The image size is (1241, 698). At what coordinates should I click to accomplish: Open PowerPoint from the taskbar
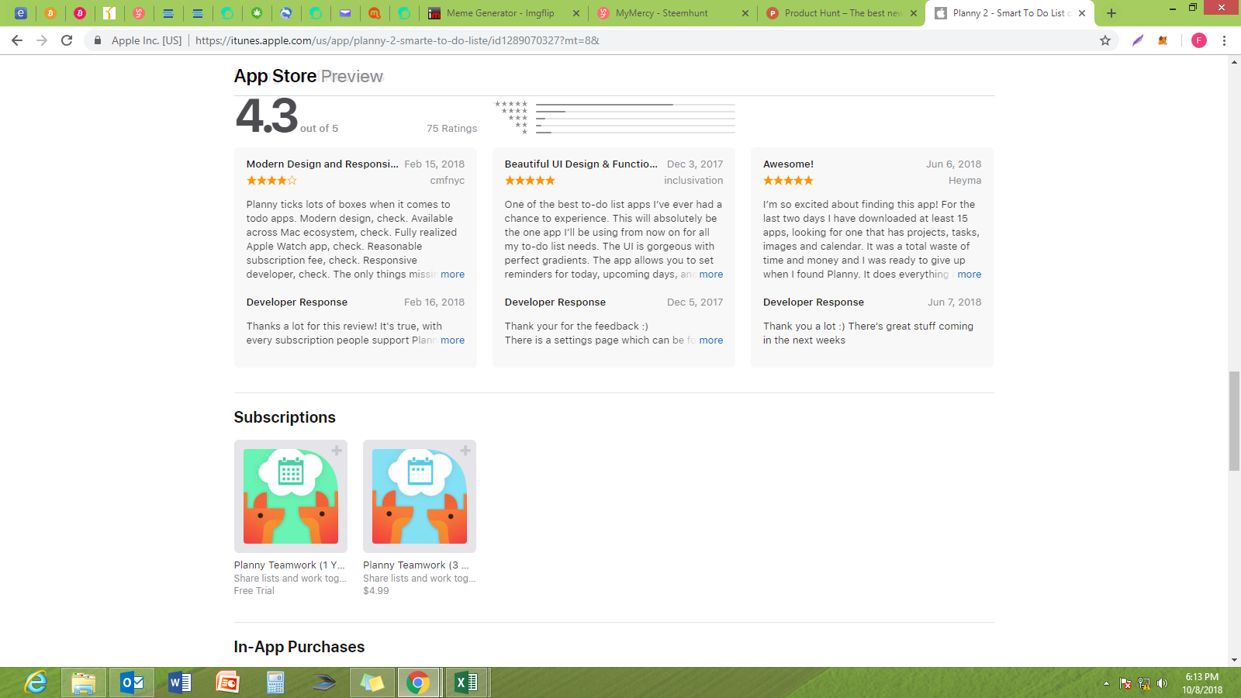click(x=228, y=682)
